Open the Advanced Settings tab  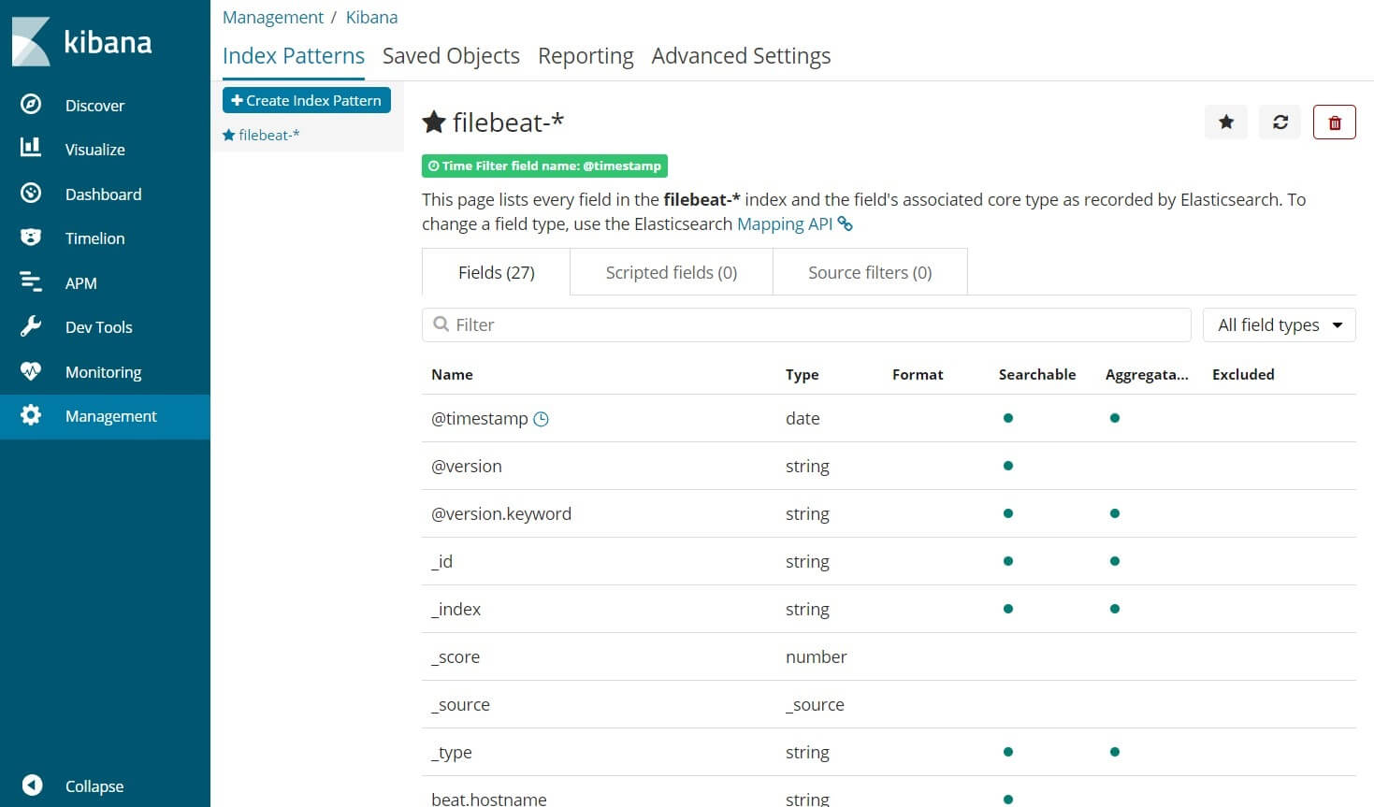click(741, 56)
